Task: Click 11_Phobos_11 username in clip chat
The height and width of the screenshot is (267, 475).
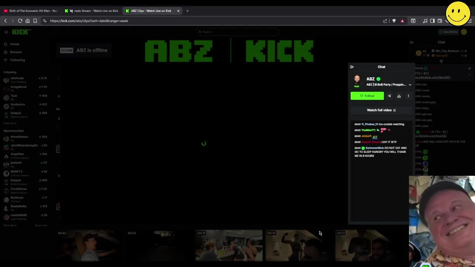Action: click(x=369, y=124)
